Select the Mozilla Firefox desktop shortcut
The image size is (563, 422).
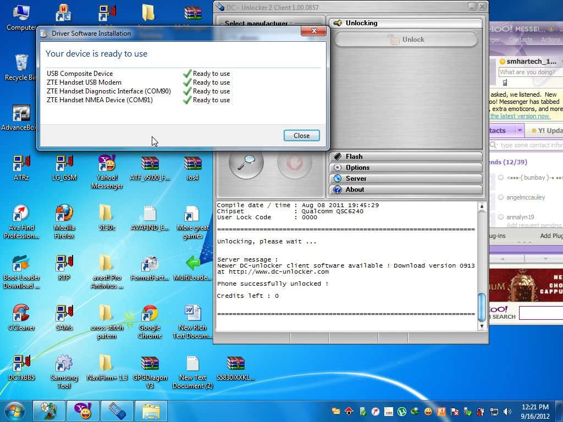point(64,221)
